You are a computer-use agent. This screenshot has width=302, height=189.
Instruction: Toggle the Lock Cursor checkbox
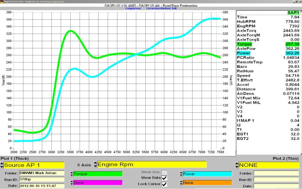point(164,184)
